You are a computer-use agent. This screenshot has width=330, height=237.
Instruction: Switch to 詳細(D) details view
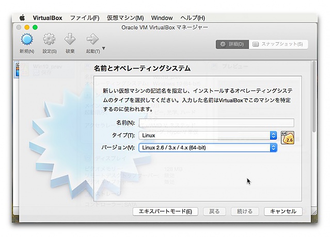tap(232, 44)
